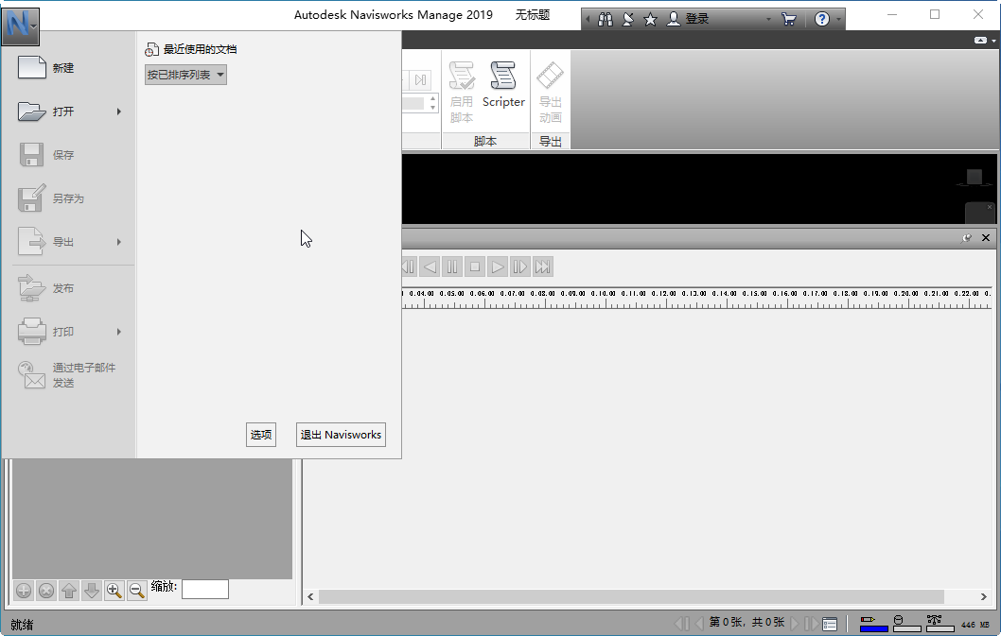Click the animator play button
The image size is (1001, 636).
tap(498, 266)
